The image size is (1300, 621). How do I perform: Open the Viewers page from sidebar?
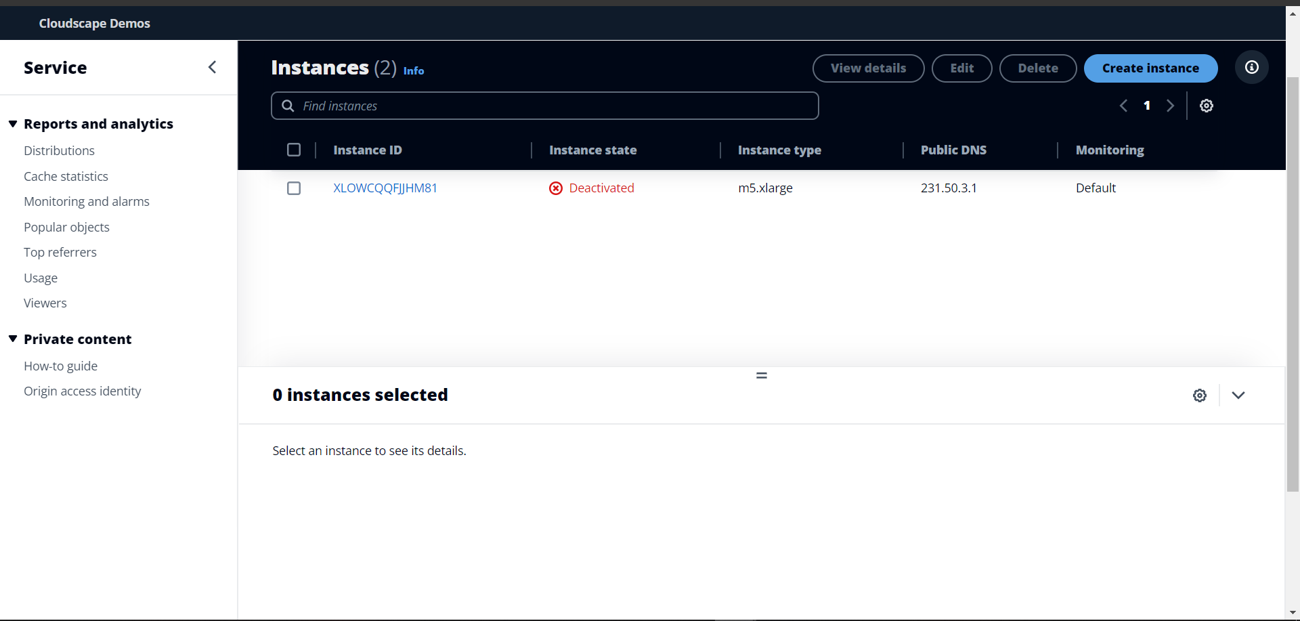pos(45,303)
